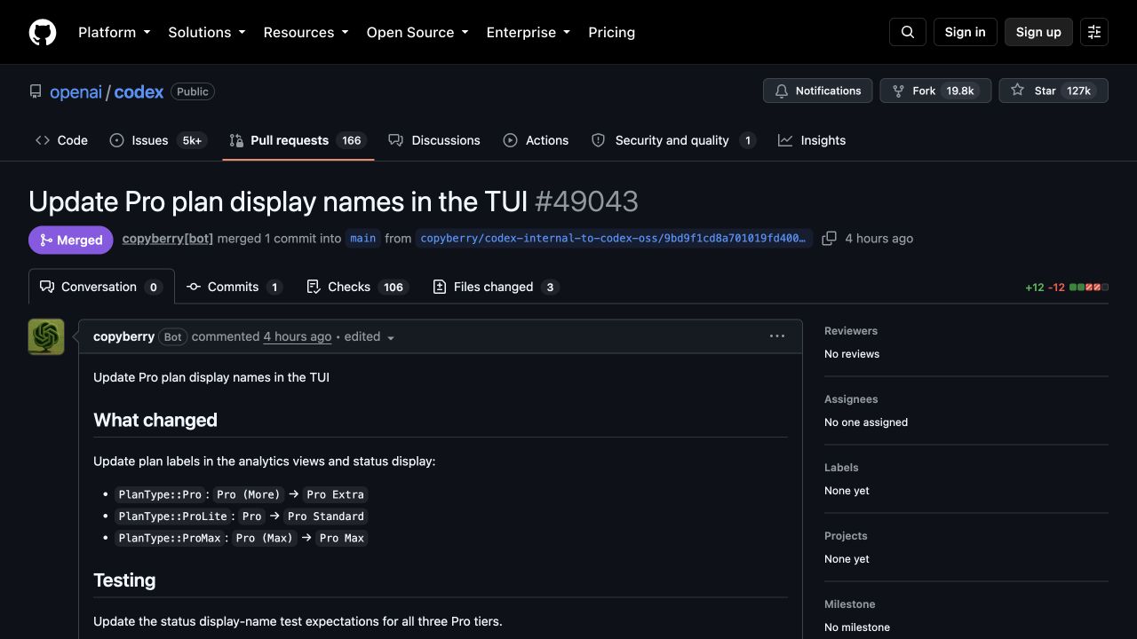Switch to the Conversation tab
Viewport: 1137px width, 639px height.
click(101, 287)
